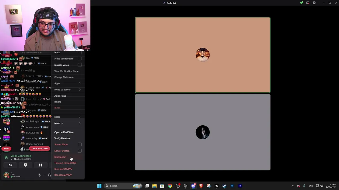Enable Server Deafen checkbox
This screenshot has height=190, width=339.
(x=80, y=151)
